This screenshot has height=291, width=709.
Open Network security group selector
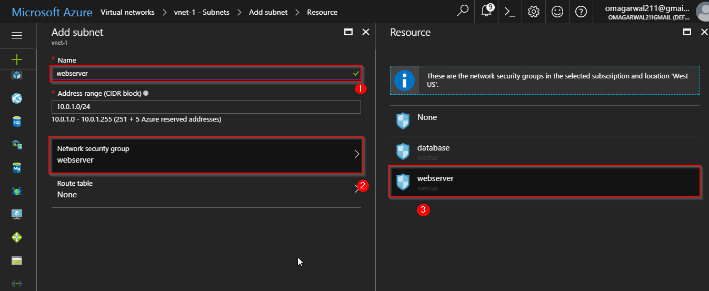point(206,155)
